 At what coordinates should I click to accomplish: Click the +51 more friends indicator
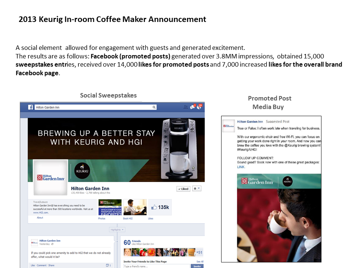click(199, 252)
